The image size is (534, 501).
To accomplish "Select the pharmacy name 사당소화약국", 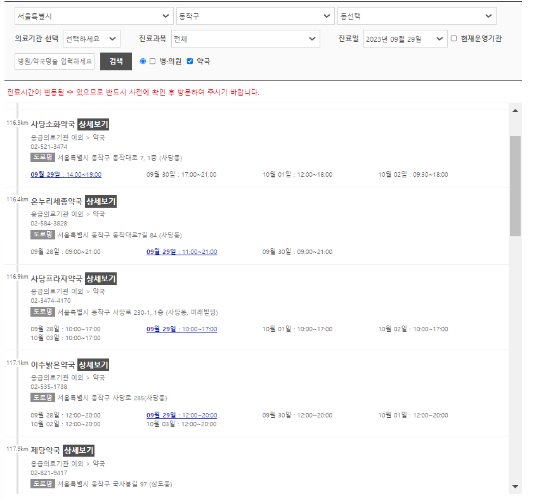I will pos(53,124).
